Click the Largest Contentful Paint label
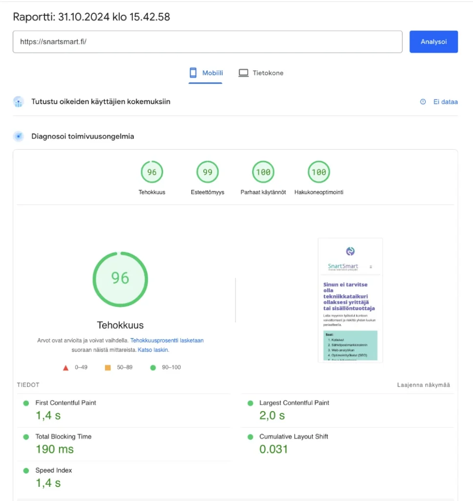This screenshot has width=473, height=501. (x=294, y=403)
